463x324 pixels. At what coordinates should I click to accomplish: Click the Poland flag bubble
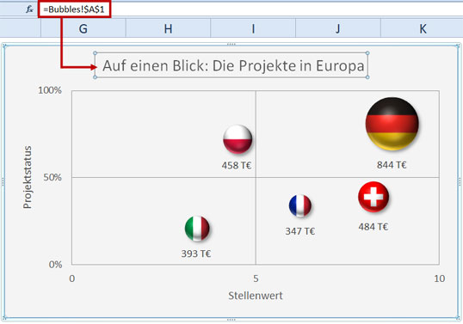[x=238, y=139]
